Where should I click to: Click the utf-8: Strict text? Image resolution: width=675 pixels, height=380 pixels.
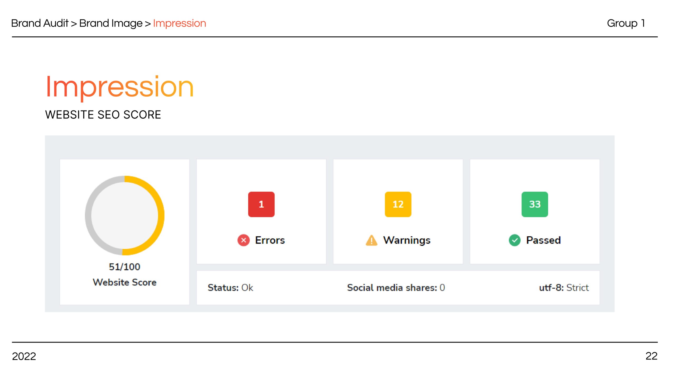tap(564, 288)
